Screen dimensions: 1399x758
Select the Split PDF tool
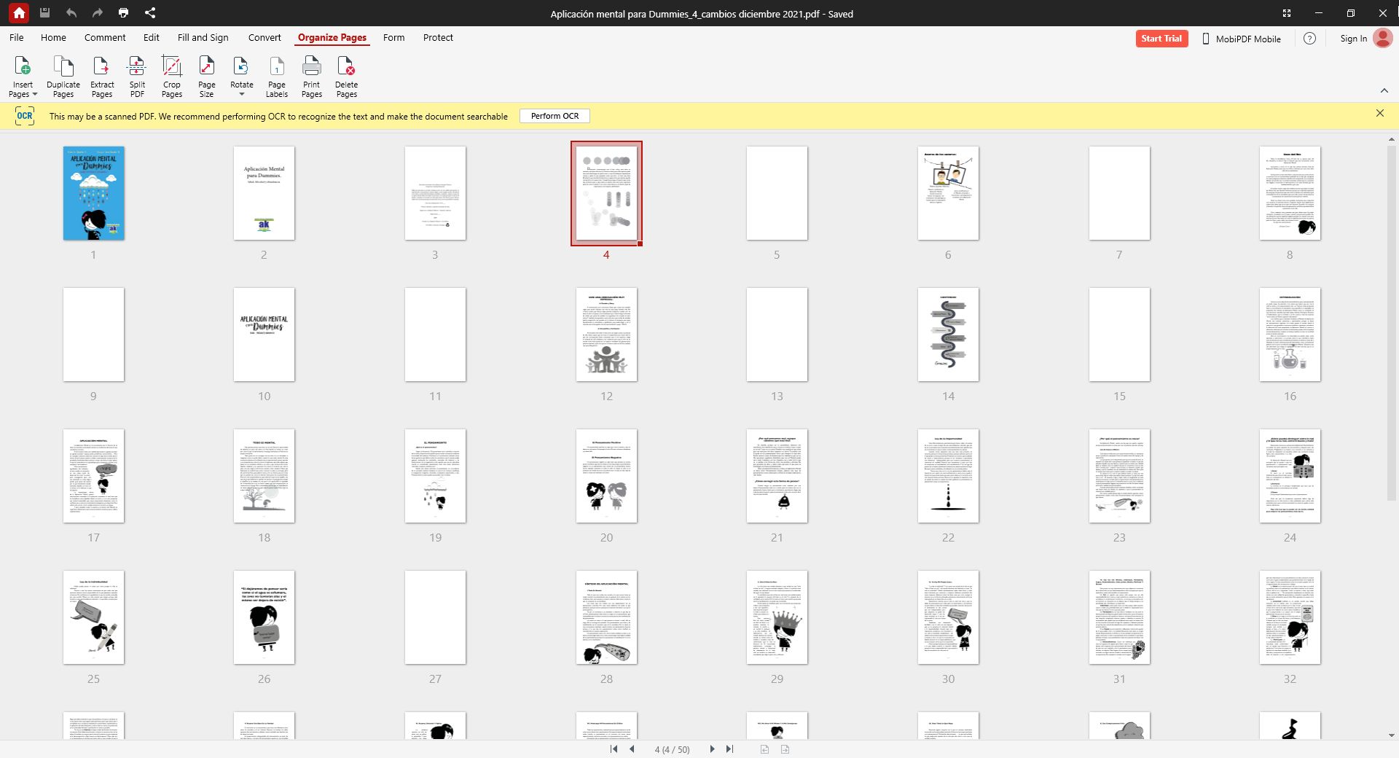point(137,77)
